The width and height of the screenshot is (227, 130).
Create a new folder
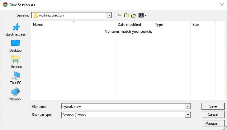pos(134,15)
